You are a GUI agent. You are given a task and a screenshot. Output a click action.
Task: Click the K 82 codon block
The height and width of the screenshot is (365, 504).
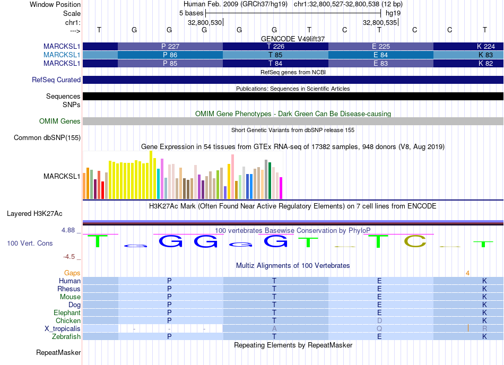[x=468, y=63]
